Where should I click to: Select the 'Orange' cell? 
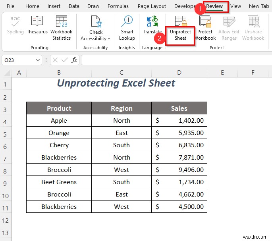(59, 133)
